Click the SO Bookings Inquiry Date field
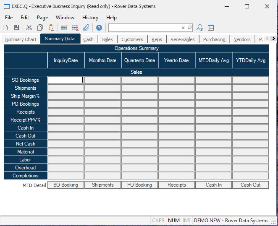This screenshot has height=226, width=278. coord(66,80)
